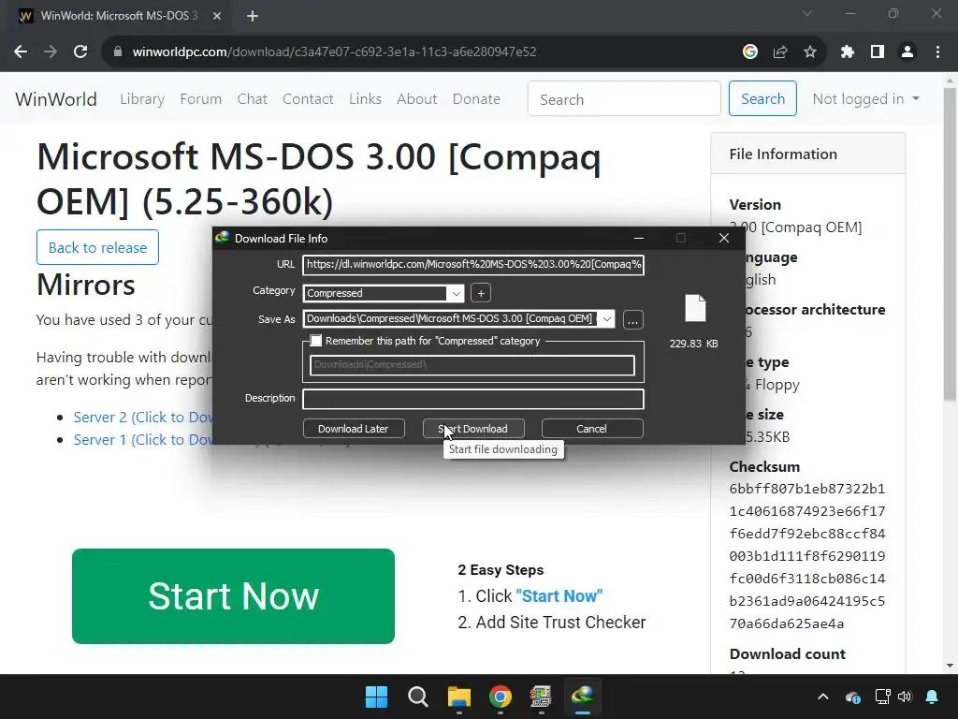Click the File Information panel header

click(807, 154)
